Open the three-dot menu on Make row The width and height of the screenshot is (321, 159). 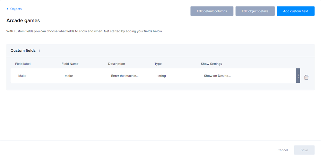pyautogui.click(x=298, y=76)
